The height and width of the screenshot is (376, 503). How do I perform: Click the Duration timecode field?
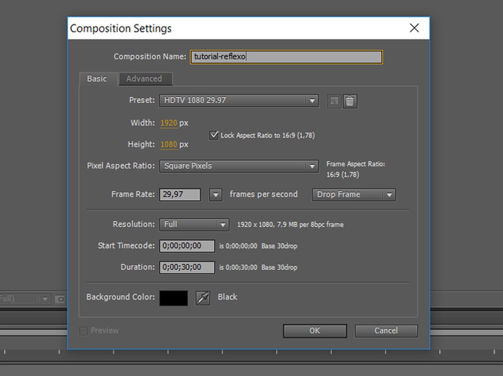[187, 267]
